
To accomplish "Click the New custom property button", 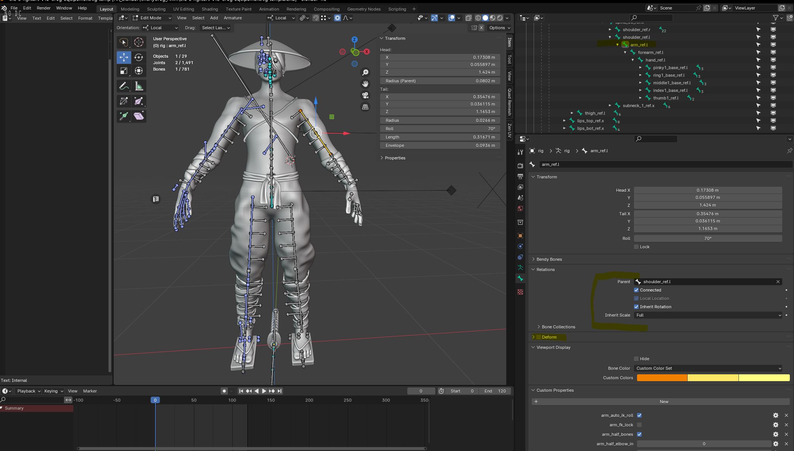I will pyautogui.click(x=664, y=402).
